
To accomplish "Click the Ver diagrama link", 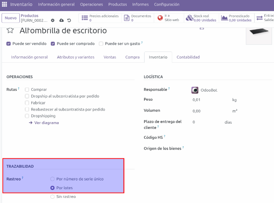I will 44,123.
